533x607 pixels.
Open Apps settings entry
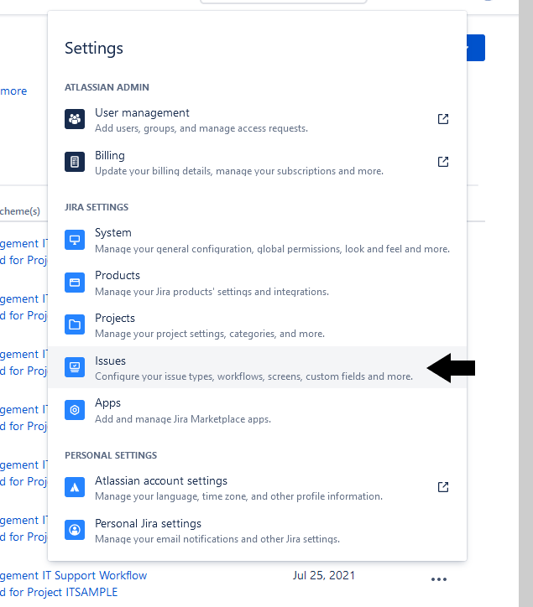[x=258, y=410]
